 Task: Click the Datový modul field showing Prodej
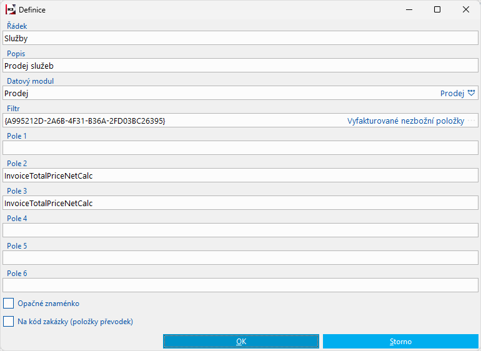click(x=241, y=93)
